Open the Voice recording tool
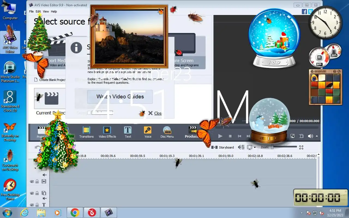This screenshot has width=349, height=218. point(148,132)
